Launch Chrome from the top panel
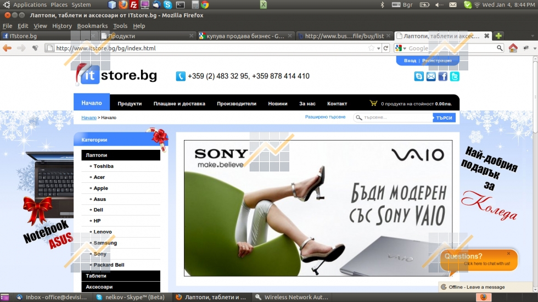 coord(205,4)
